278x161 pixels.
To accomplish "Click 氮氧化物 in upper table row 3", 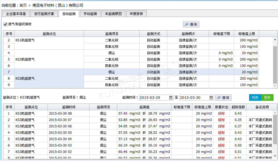I will pyautogui.click(x=112, y=47).
